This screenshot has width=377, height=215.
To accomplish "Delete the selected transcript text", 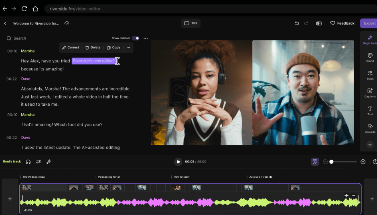I will [x=93, y=48].
